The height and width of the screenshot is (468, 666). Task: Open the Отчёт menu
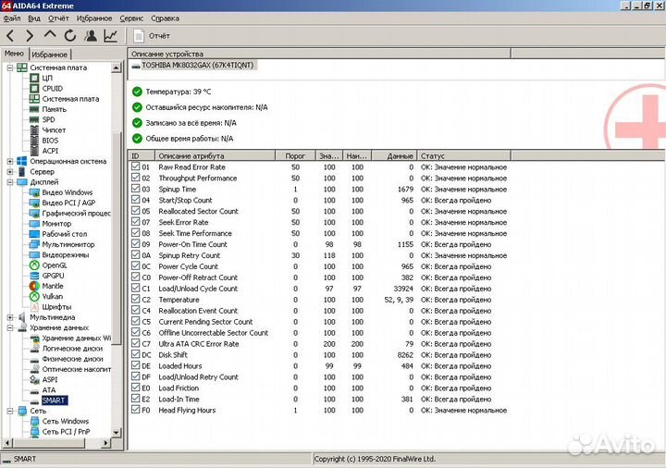[58, 18]
